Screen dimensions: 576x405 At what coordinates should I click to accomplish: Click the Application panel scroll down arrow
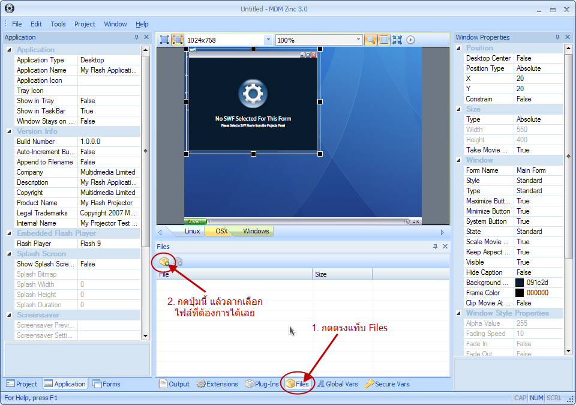145,335
